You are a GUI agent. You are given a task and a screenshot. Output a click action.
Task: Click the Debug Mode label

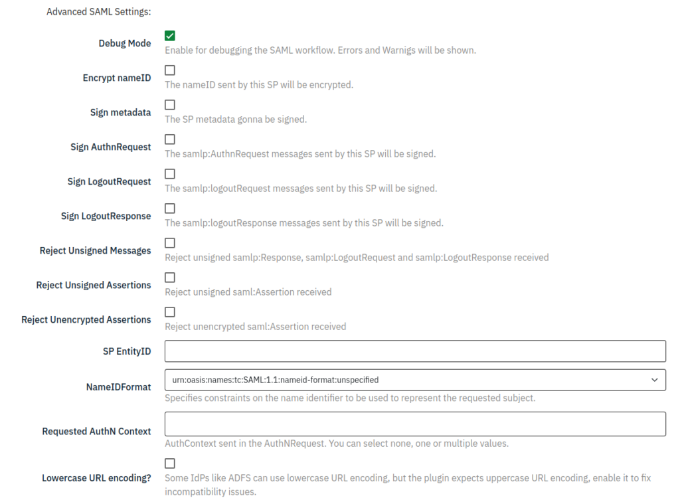124,43
